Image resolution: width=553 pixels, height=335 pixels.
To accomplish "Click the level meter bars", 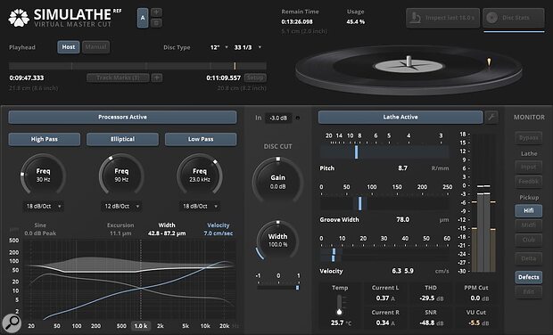I will 483,202.
